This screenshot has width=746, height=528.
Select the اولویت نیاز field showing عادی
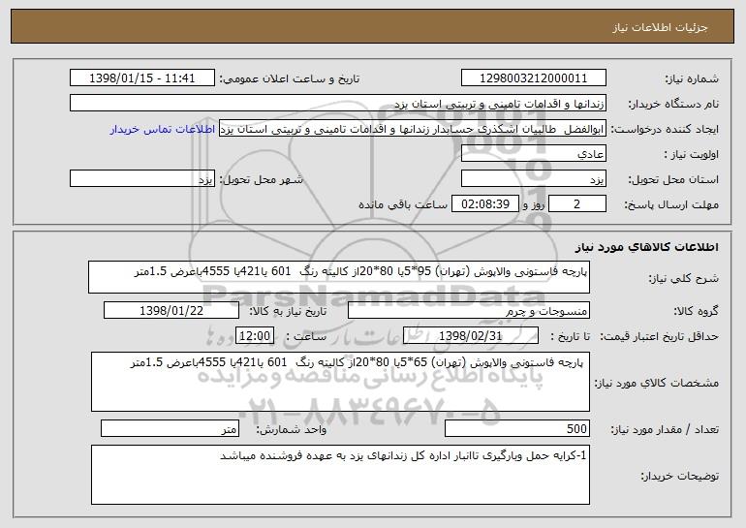[x=533, y=154]
